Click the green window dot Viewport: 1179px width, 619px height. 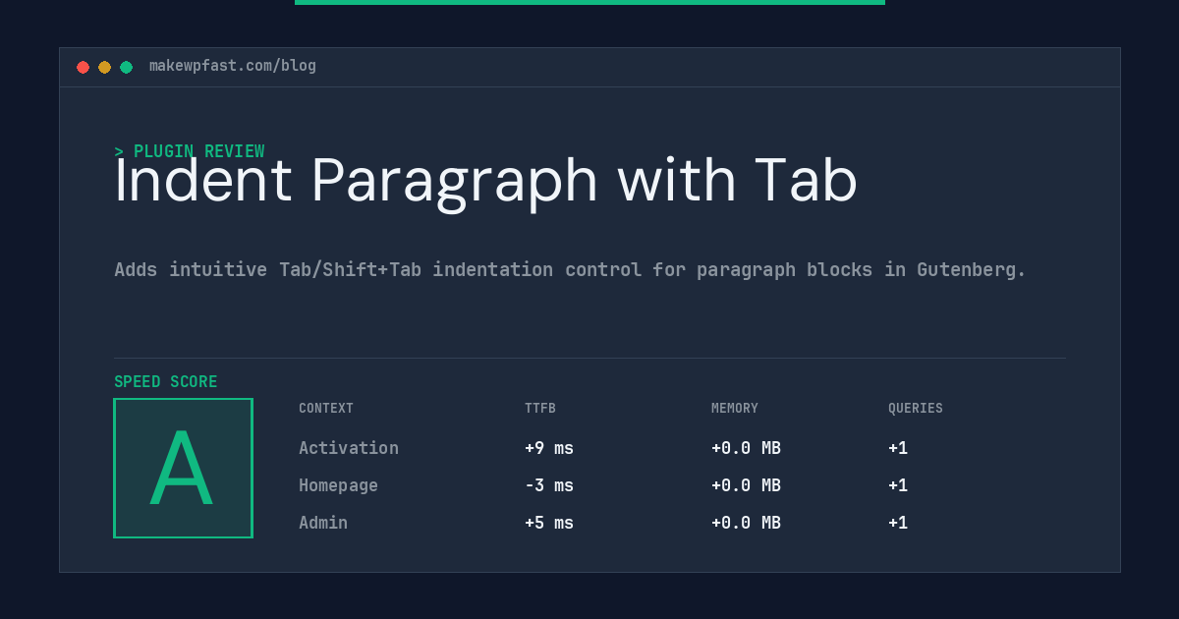126,67
